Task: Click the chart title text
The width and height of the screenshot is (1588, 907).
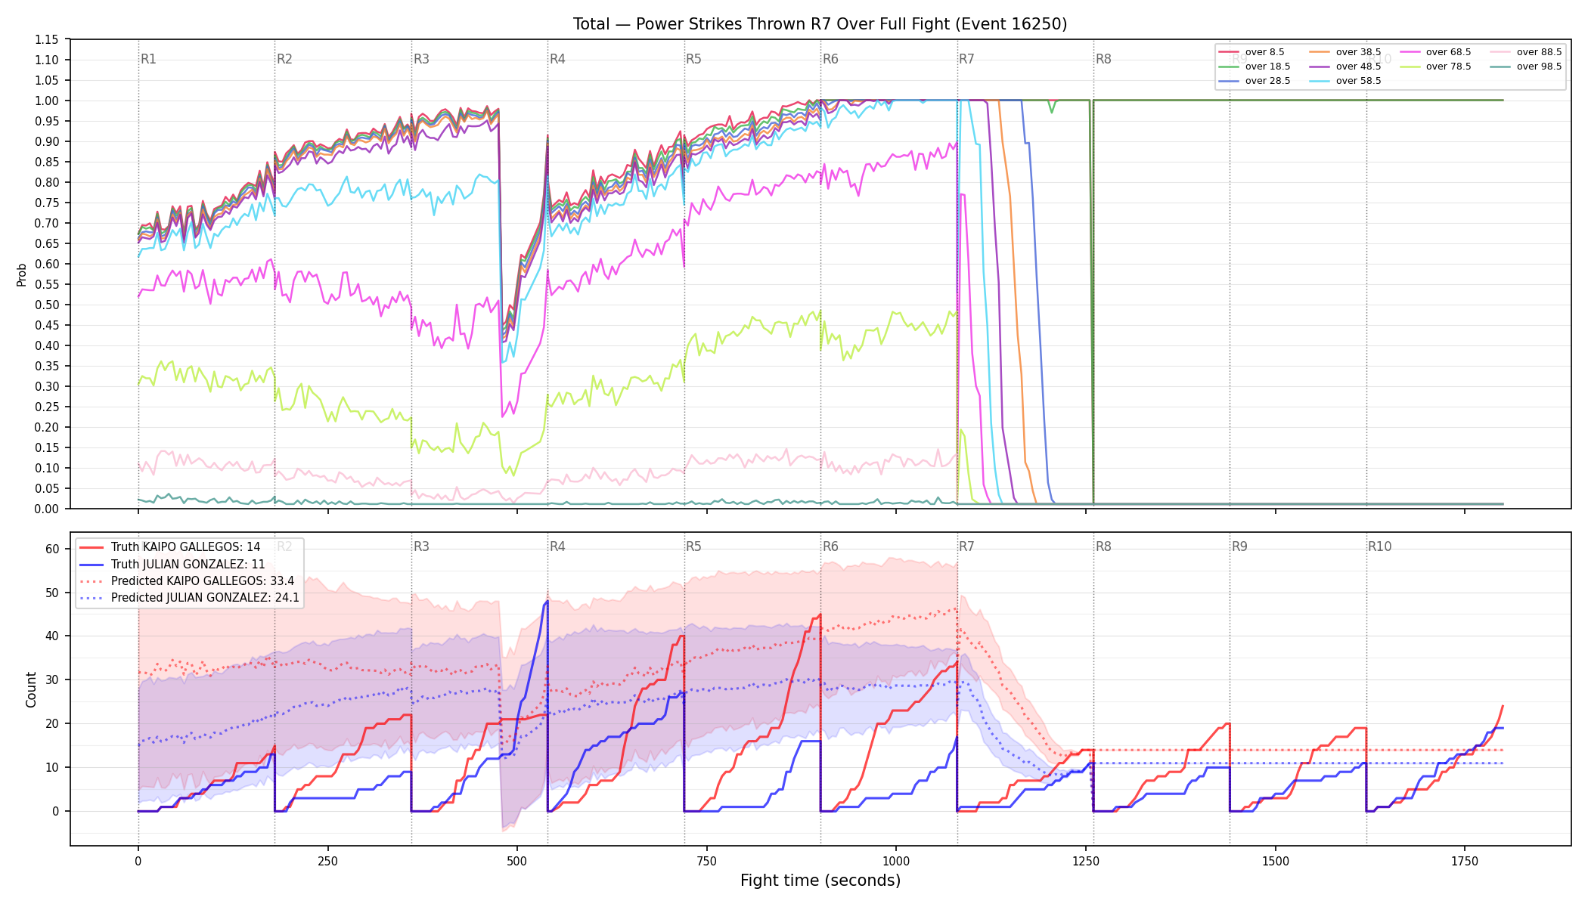Action: (x=820, y=24)
